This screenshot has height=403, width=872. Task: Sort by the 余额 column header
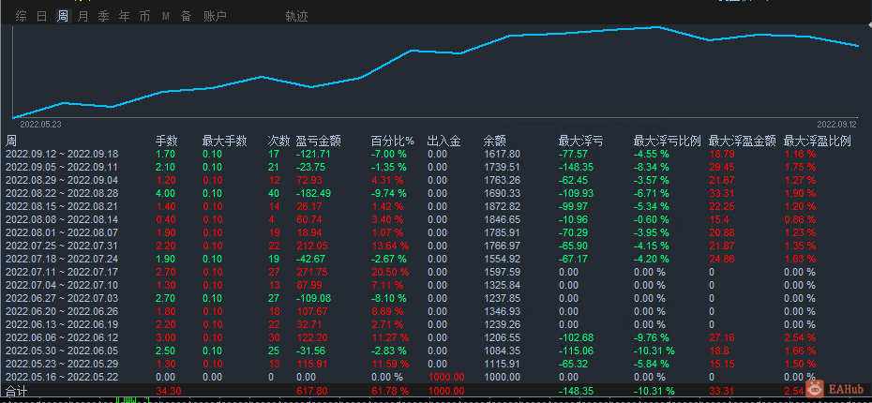[494, 142]
